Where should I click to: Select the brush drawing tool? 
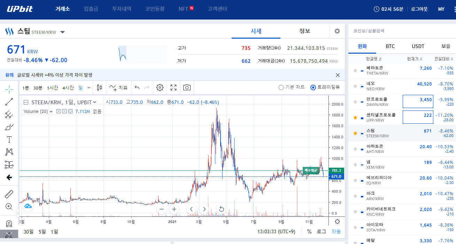pos(9,127)
